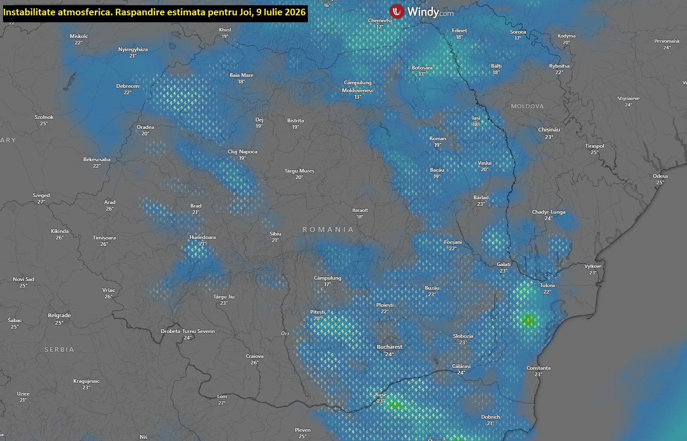Select the Debrecen city label
The width and height of the screenshot is (687, 441).
click(128, 86)
